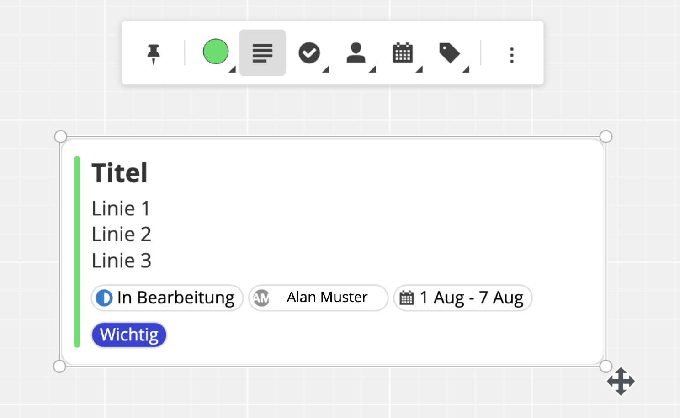
Task: Select the text content icon in the toolbar
Action: [262, 53]
